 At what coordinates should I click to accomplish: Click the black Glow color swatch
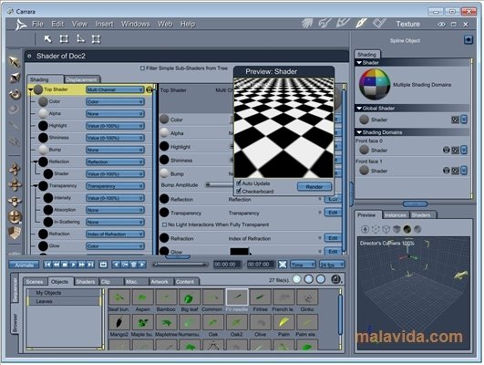pos(239,251)
